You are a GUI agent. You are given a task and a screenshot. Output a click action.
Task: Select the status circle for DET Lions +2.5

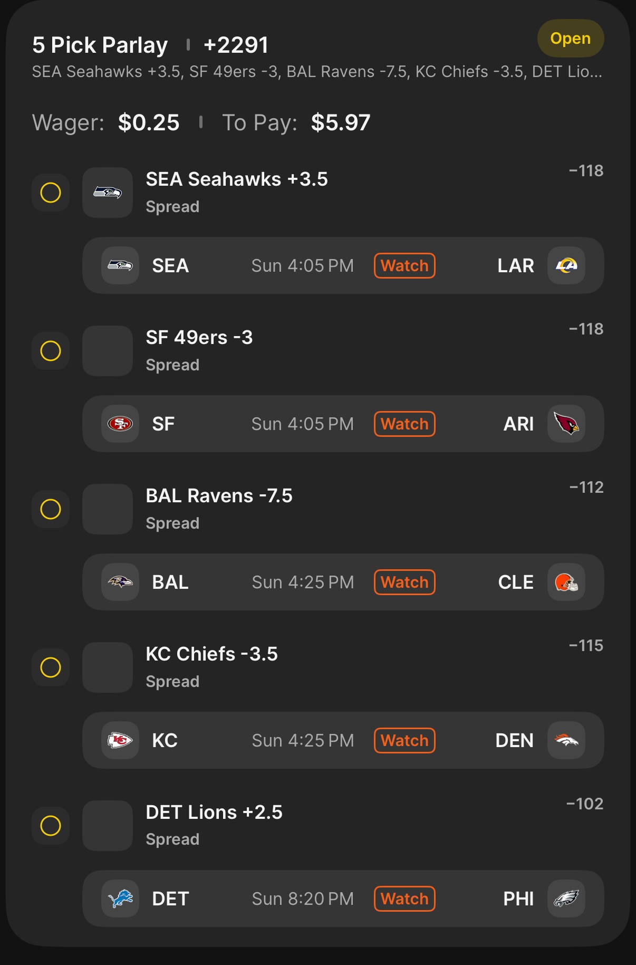tap(51, 826)
